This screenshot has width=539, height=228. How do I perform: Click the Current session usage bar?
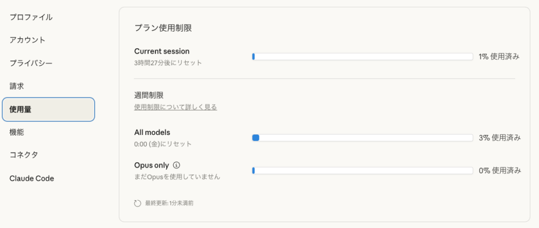362,57
